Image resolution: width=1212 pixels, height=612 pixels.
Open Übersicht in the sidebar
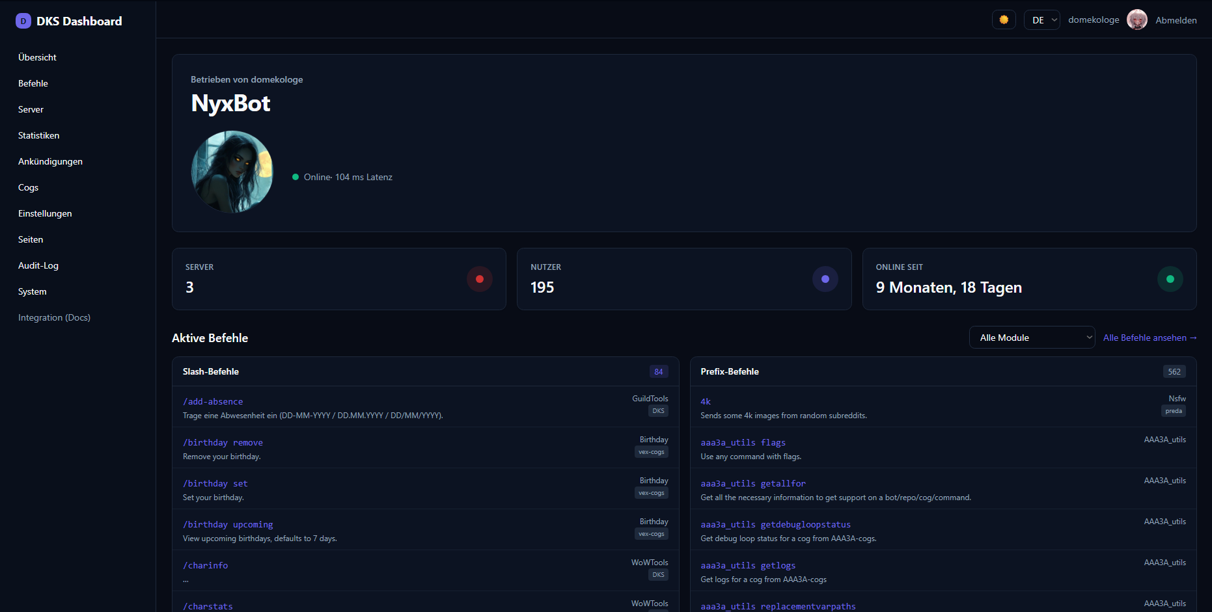tap(37, 57)
